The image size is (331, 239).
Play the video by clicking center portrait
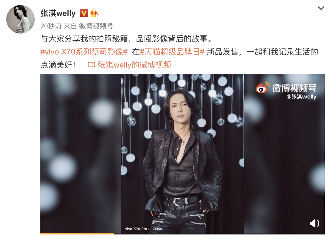pyautogui.click(x=182, y=154)
